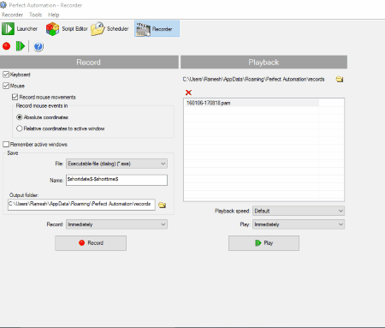Open the Tools menu
The image size is (385, 328).
point(35,15)
